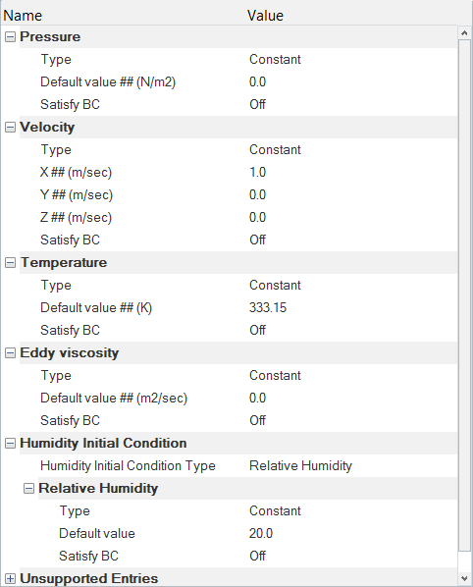The image size is (473, 587).
Task: Click the 'Z ## (m/sec)' label
Action: pyautogui.click(x=76, y=218)
